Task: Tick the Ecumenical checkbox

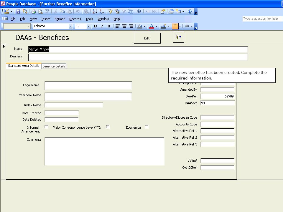Action: [x=147, y=127]
